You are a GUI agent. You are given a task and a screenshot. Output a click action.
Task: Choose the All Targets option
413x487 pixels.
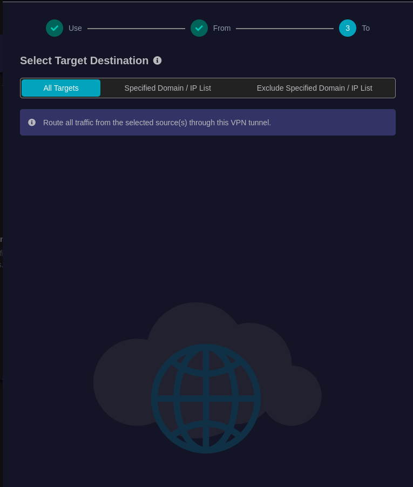pyautogui.click(x=61, y=88)
